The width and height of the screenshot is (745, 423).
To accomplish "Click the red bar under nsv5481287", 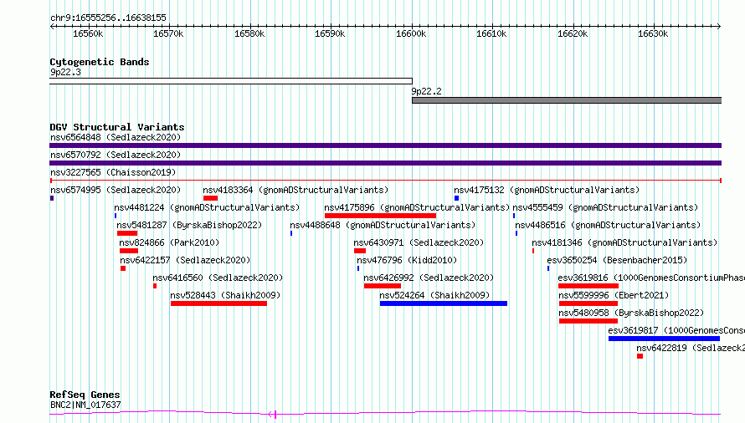I will coord(127,233).
